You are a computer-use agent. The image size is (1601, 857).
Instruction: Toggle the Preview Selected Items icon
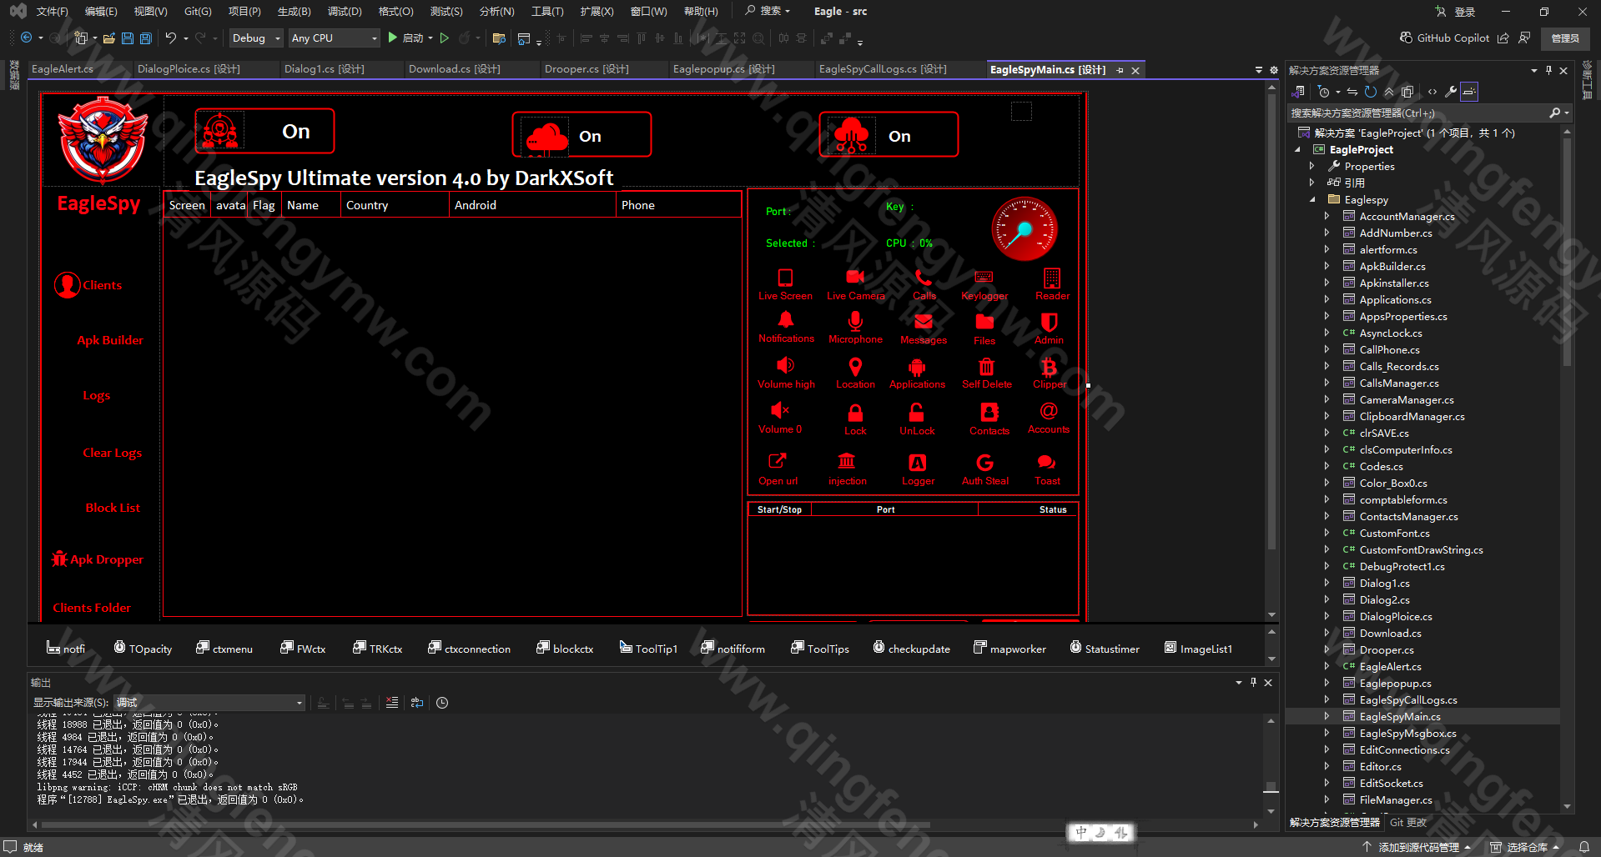coord(1469,92)
